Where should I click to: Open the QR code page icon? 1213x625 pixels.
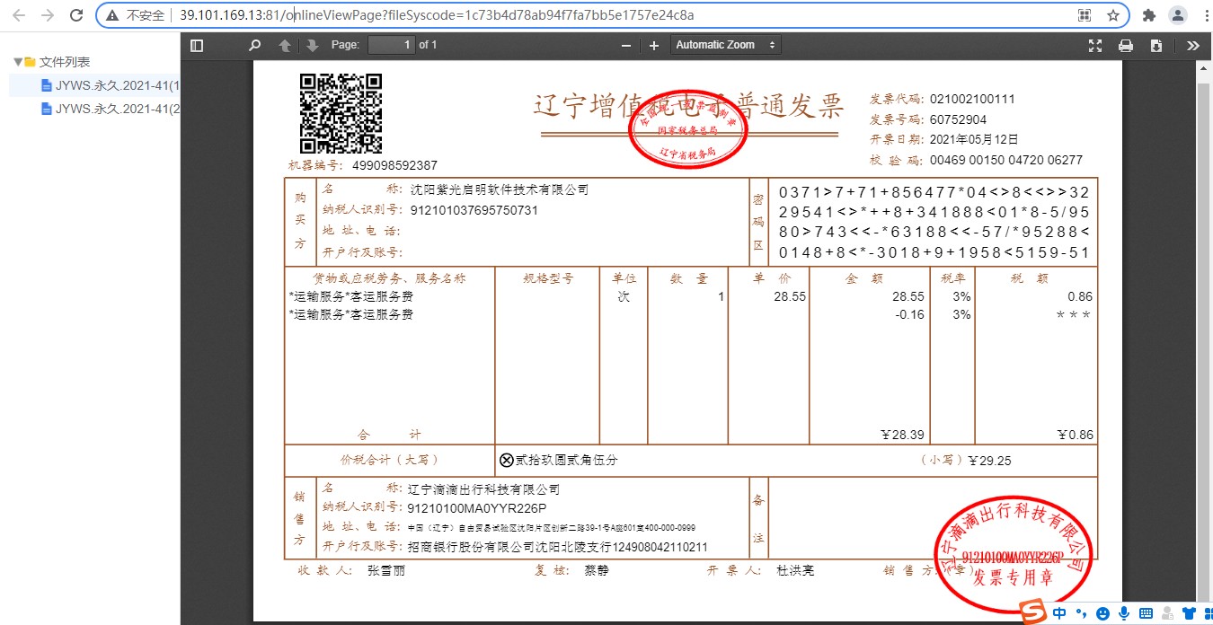point(1085,15)
